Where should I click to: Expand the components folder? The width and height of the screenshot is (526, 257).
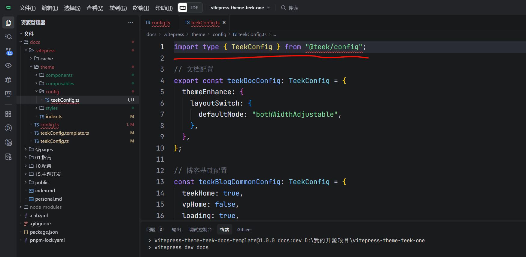coord(36,75)
